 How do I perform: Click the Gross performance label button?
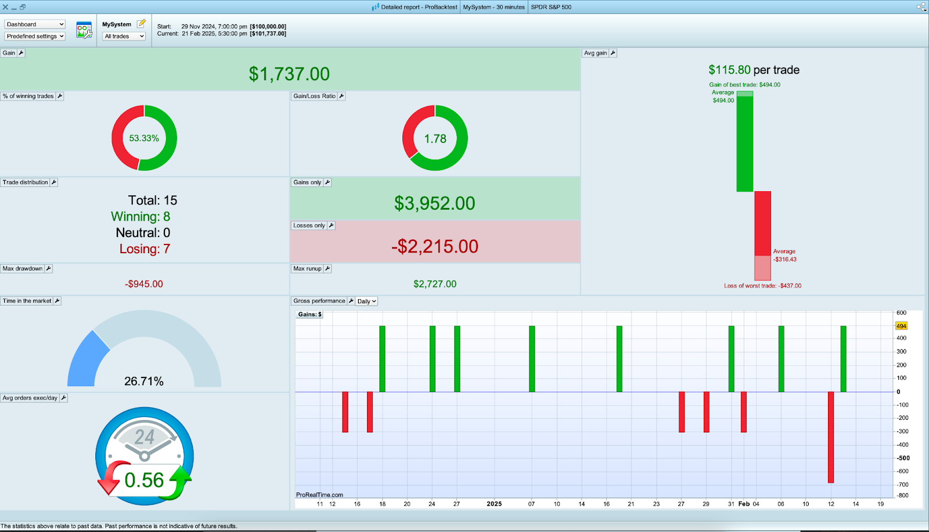319,301
